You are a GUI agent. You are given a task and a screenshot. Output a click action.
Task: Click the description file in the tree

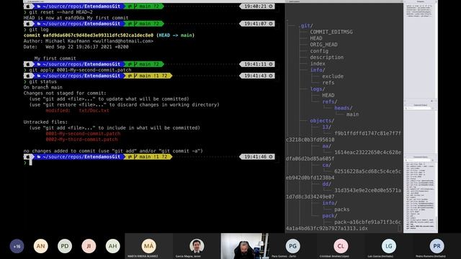(x=326, y=58)
